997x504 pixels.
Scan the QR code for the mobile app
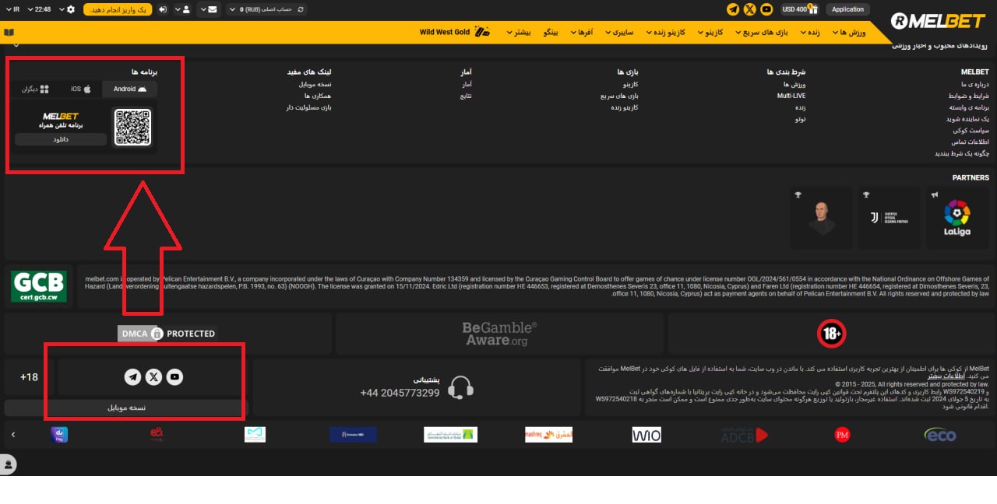pyautogui.click(x=132, y=126)
